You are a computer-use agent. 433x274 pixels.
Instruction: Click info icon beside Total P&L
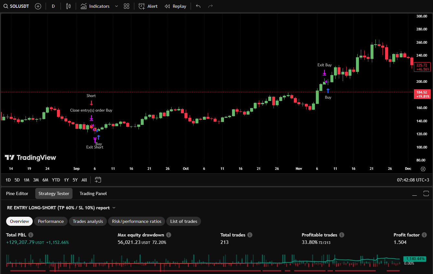pyautogui.click(x=31, y=235)
